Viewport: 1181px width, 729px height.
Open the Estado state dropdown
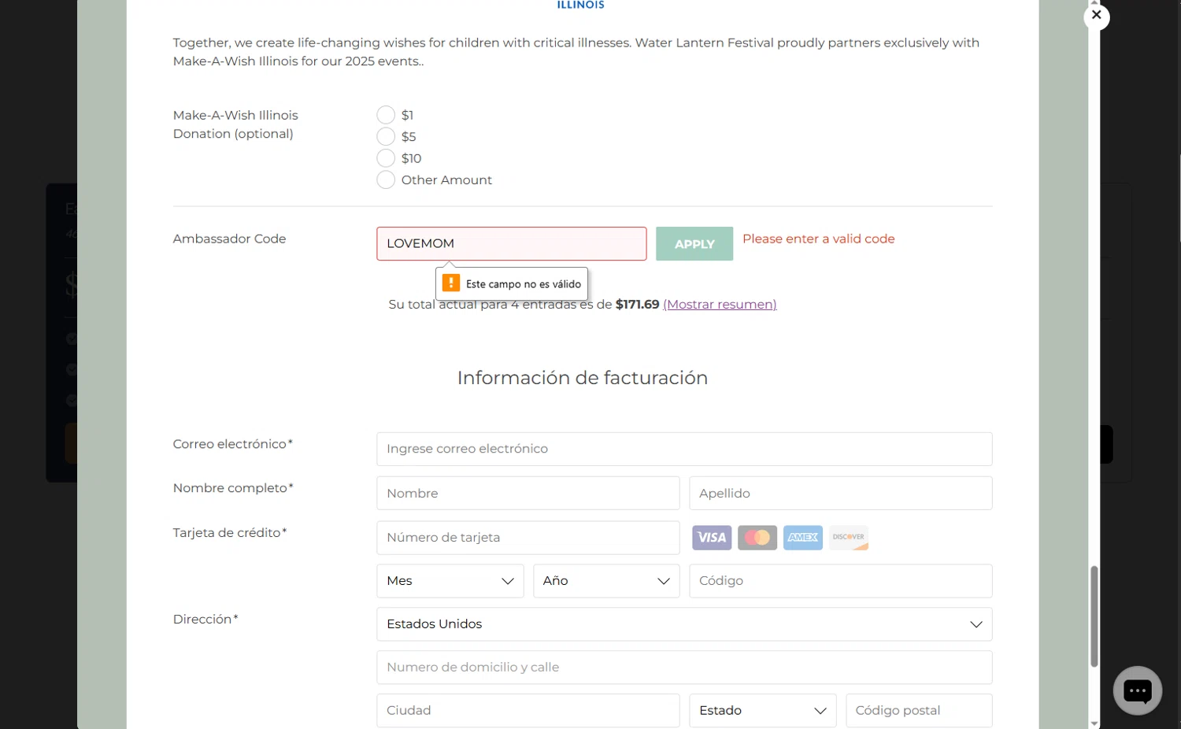point(762,710)
